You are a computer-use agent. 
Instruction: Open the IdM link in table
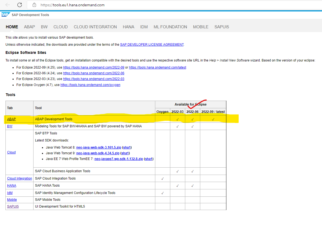(x=10, y=193)
